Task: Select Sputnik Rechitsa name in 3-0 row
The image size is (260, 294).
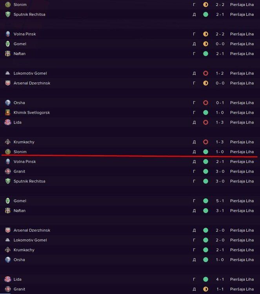Action: 29,181
